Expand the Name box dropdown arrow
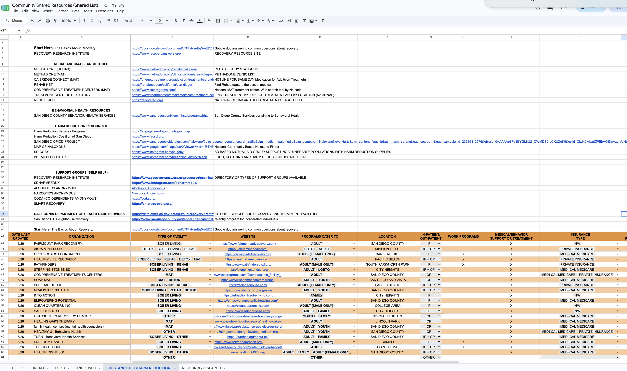The height and width of the screenshot is (371, 627). click(19, 31)
